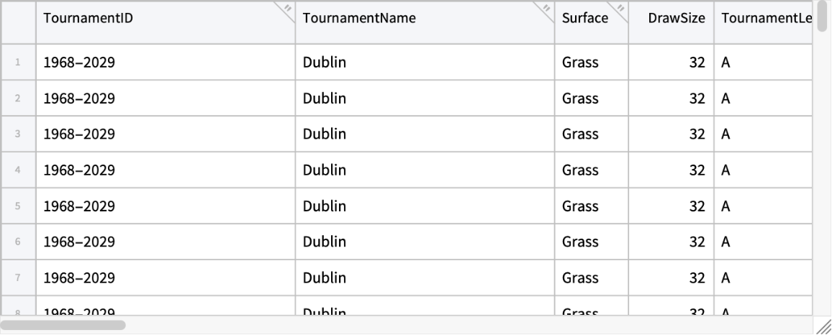Select row number 3

click(18, 134)
